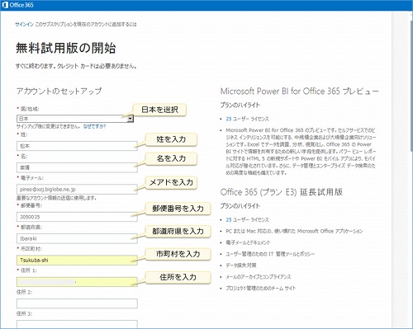The image size is (413, 329).
Task: Click 25 ユーザー ライセンス under Power BI
Action: (x=247, y=119)
